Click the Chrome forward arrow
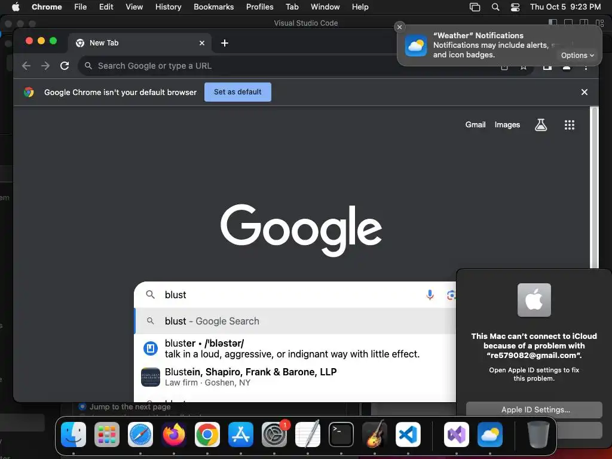The height and width of the screenshot is (459, 612). click(x=45, y=66)
